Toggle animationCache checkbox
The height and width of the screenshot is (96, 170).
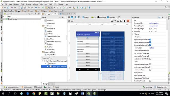coord(150,70)
